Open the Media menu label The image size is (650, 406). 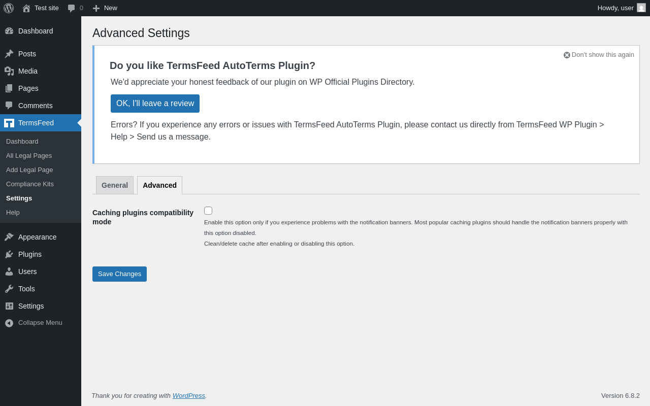pyautogui.click(x=28, y=71)
